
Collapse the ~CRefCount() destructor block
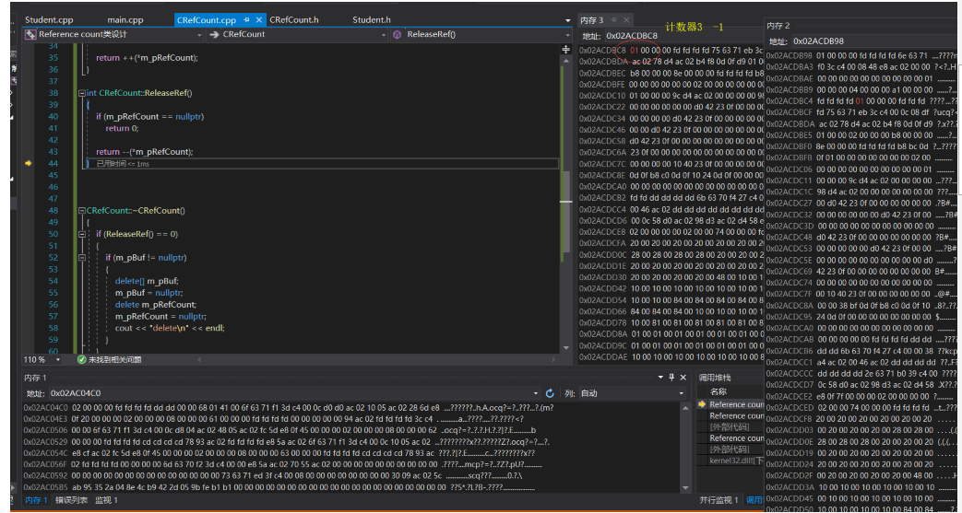click(x=82, y=211)
